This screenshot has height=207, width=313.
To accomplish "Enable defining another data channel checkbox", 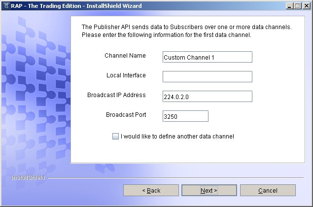I will click(x=115, y=137).
